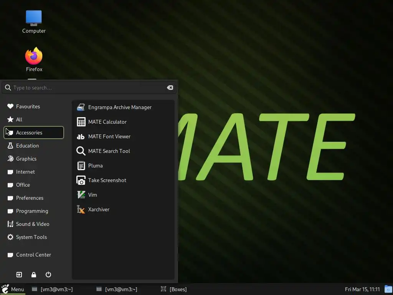Select the Programming category
Viewport: 393px width, 295px height.
point(34,211)
